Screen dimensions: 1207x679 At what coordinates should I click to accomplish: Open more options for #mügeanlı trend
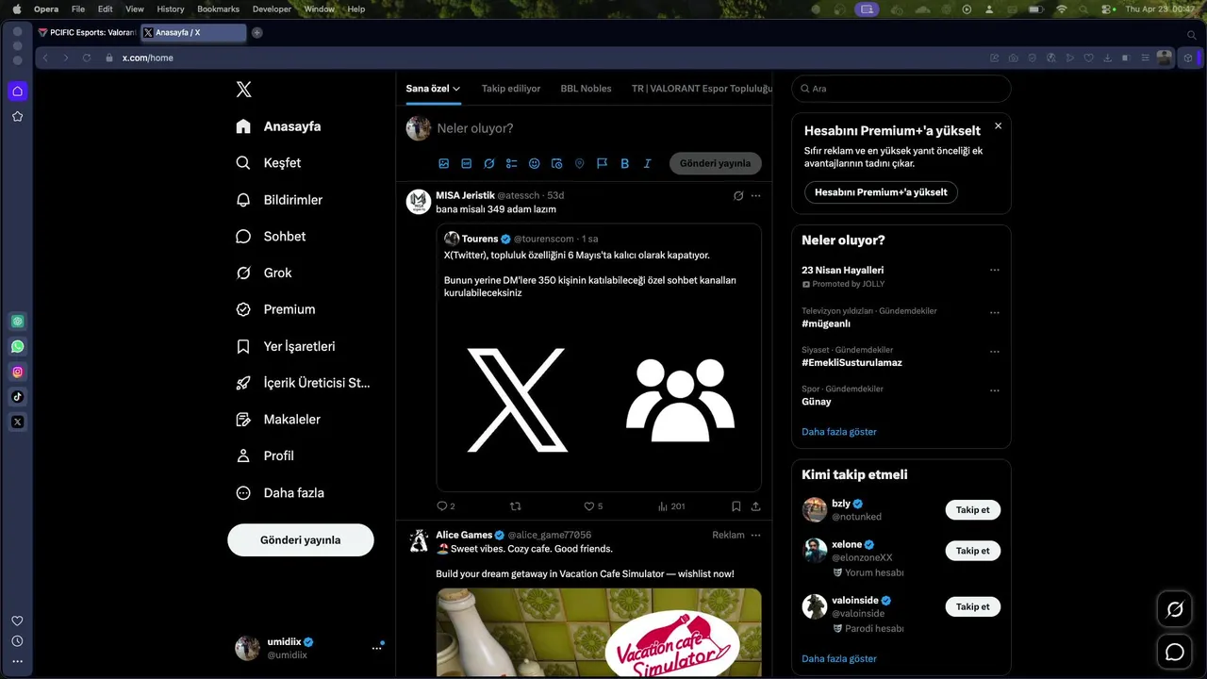994,312
